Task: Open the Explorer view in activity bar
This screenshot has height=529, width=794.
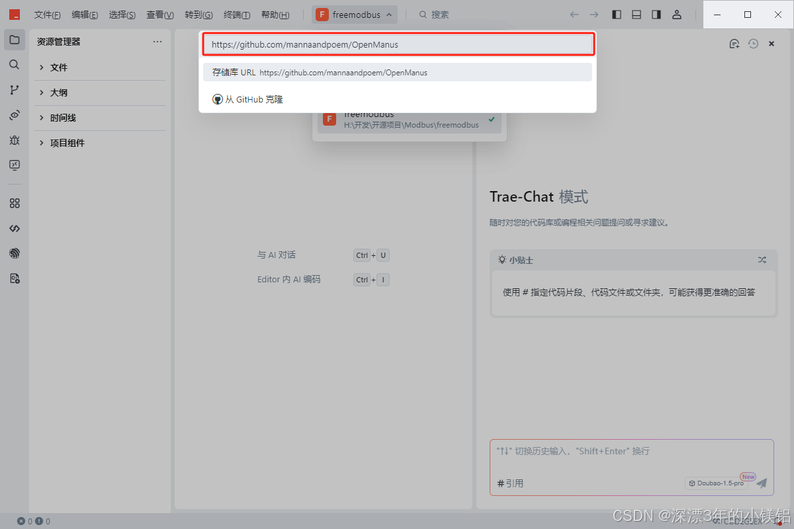Action: (x=15, y=40)
